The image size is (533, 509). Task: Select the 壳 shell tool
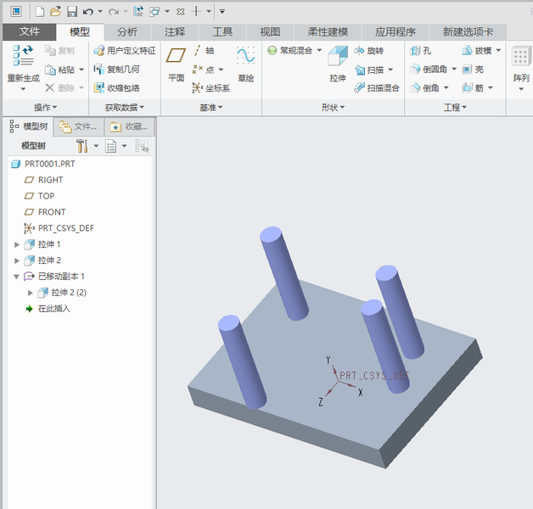pos(473,70)
